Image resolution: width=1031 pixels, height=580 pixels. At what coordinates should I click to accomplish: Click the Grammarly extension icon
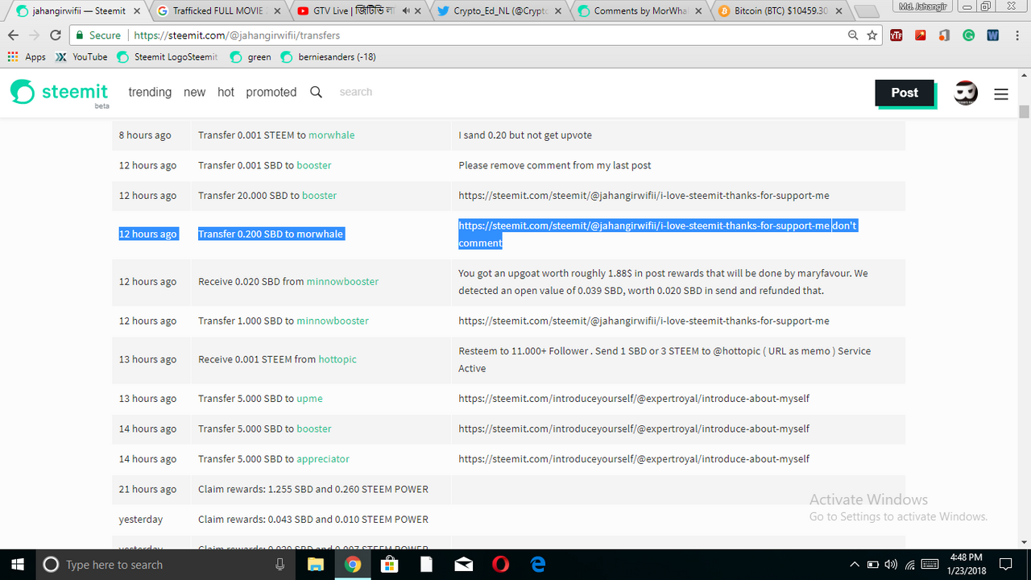point(969,35)
